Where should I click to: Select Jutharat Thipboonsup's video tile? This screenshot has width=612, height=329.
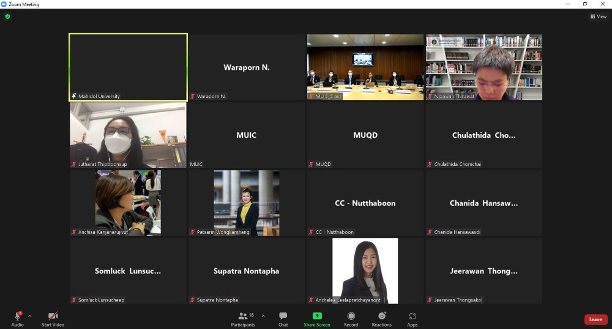point(128,135)
